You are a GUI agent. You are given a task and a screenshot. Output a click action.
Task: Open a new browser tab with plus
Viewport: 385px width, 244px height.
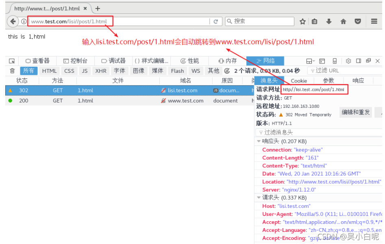pyautogui.click(x=98, y=9)
